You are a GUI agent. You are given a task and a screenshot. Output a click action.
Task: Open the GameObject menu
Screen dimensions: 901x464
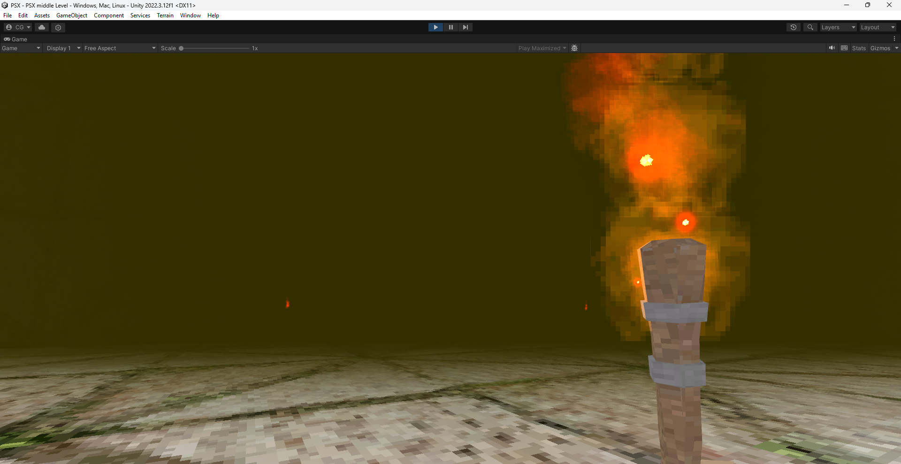point(71,15)
